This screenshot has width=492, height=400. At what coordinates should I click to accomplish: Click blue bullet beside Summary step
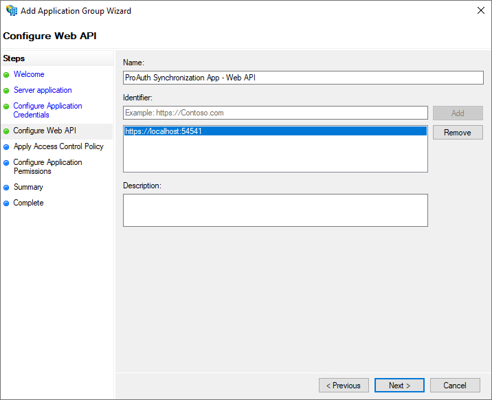(6, 187)
